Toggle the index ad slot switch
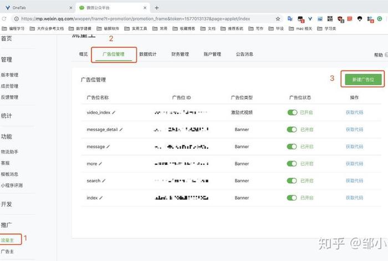This screenshot has width=388, height=261. tap(292, 198)
